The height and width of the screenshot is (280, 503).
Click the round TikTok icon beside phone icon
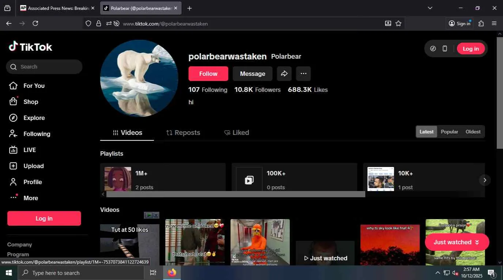click(x=433, y=48)
